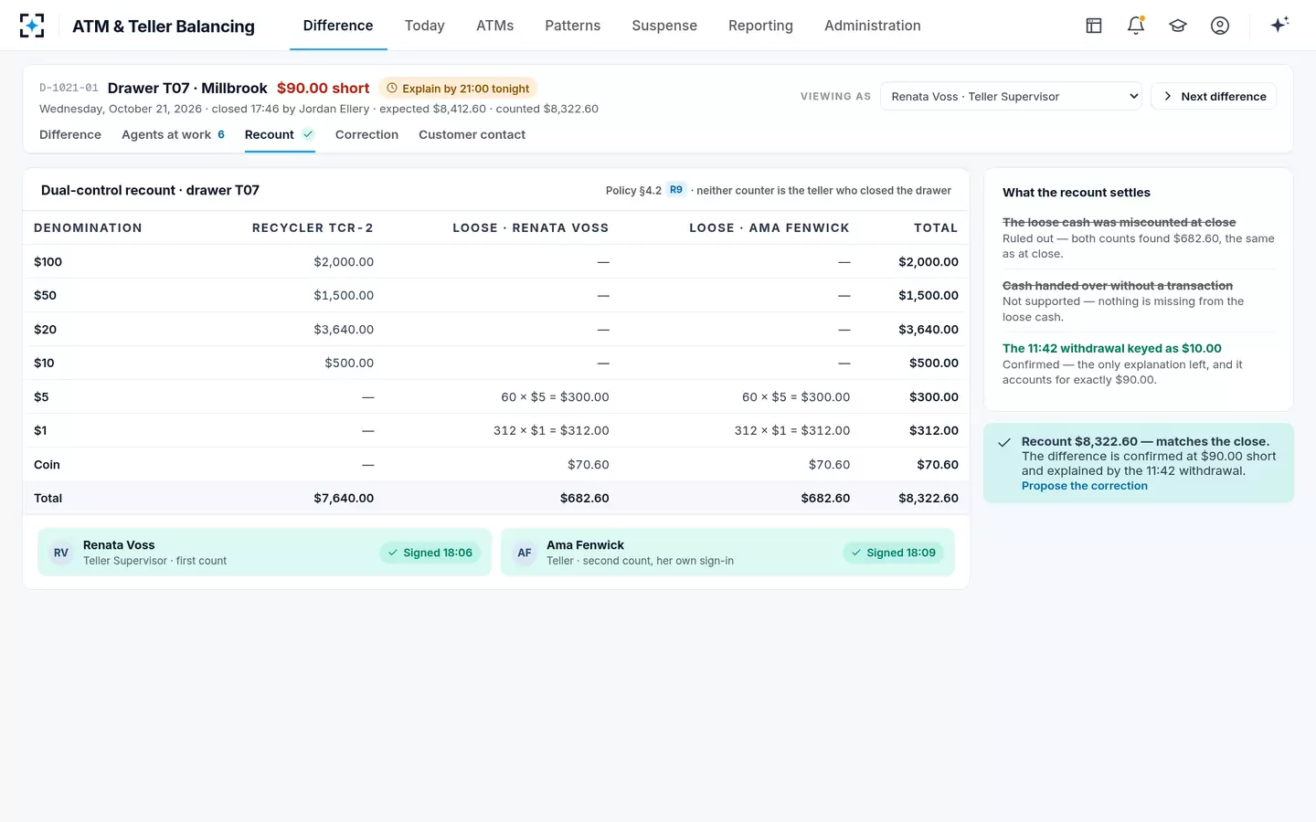The image size is (1316, 822).
Task: Click the LOOSE · AMA FENWICK column header
Action: point(769,228)
